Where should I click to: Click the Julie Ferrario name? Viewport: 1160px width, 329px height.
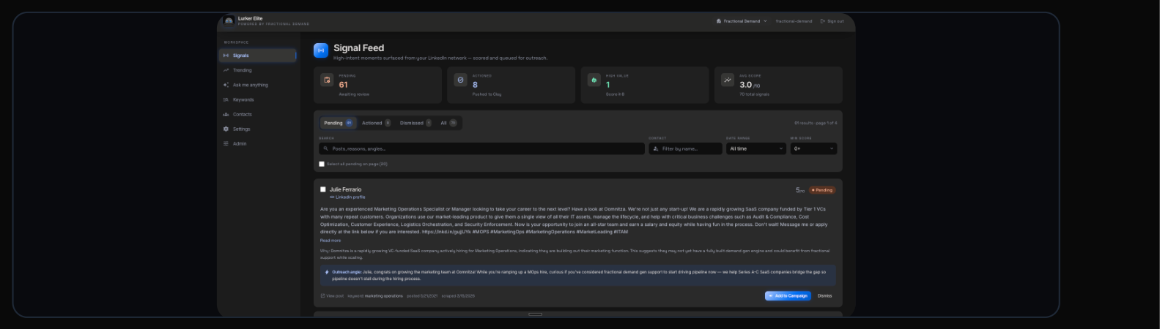[345, 189]
